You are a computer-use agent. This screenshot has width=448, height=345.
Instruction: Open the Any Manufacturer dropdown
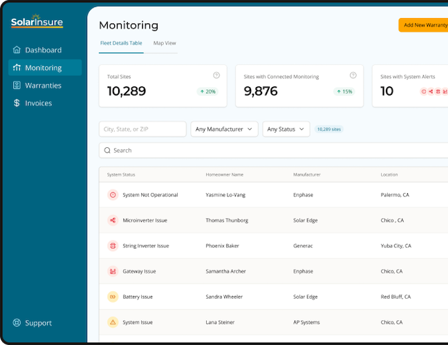pos(224,129)
